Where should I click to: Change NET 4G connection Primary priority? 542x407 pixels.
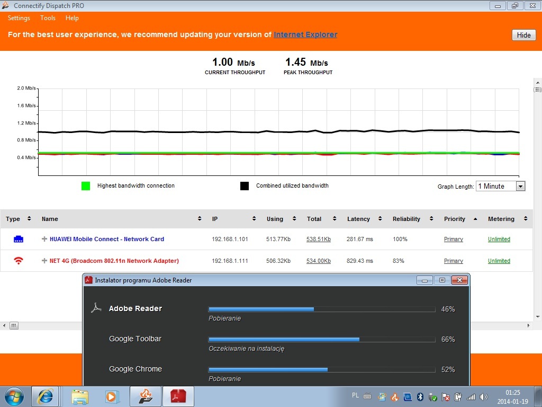tap(454, 261)
